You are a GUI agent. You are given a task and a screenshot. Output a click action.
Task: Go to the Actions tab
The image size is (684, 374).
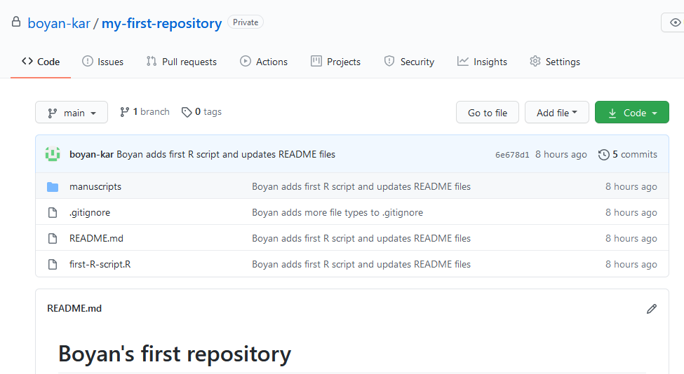(x=264, y=62)
